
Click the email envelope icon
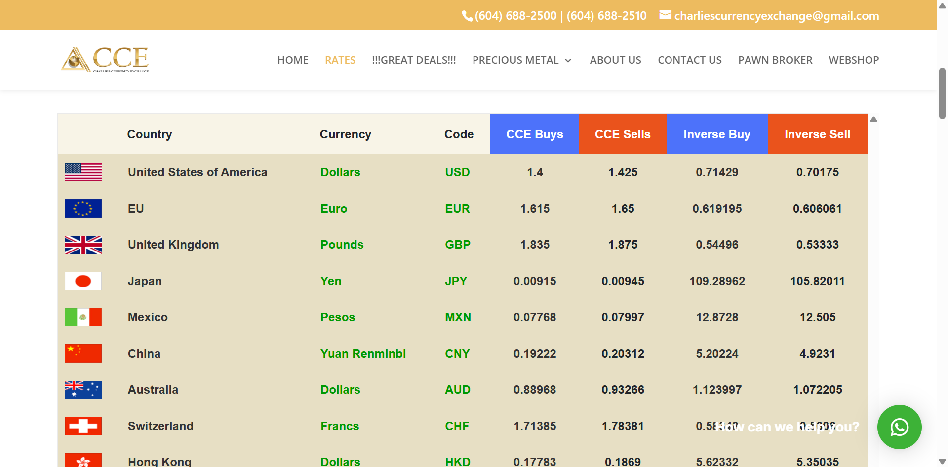(665, 15)
